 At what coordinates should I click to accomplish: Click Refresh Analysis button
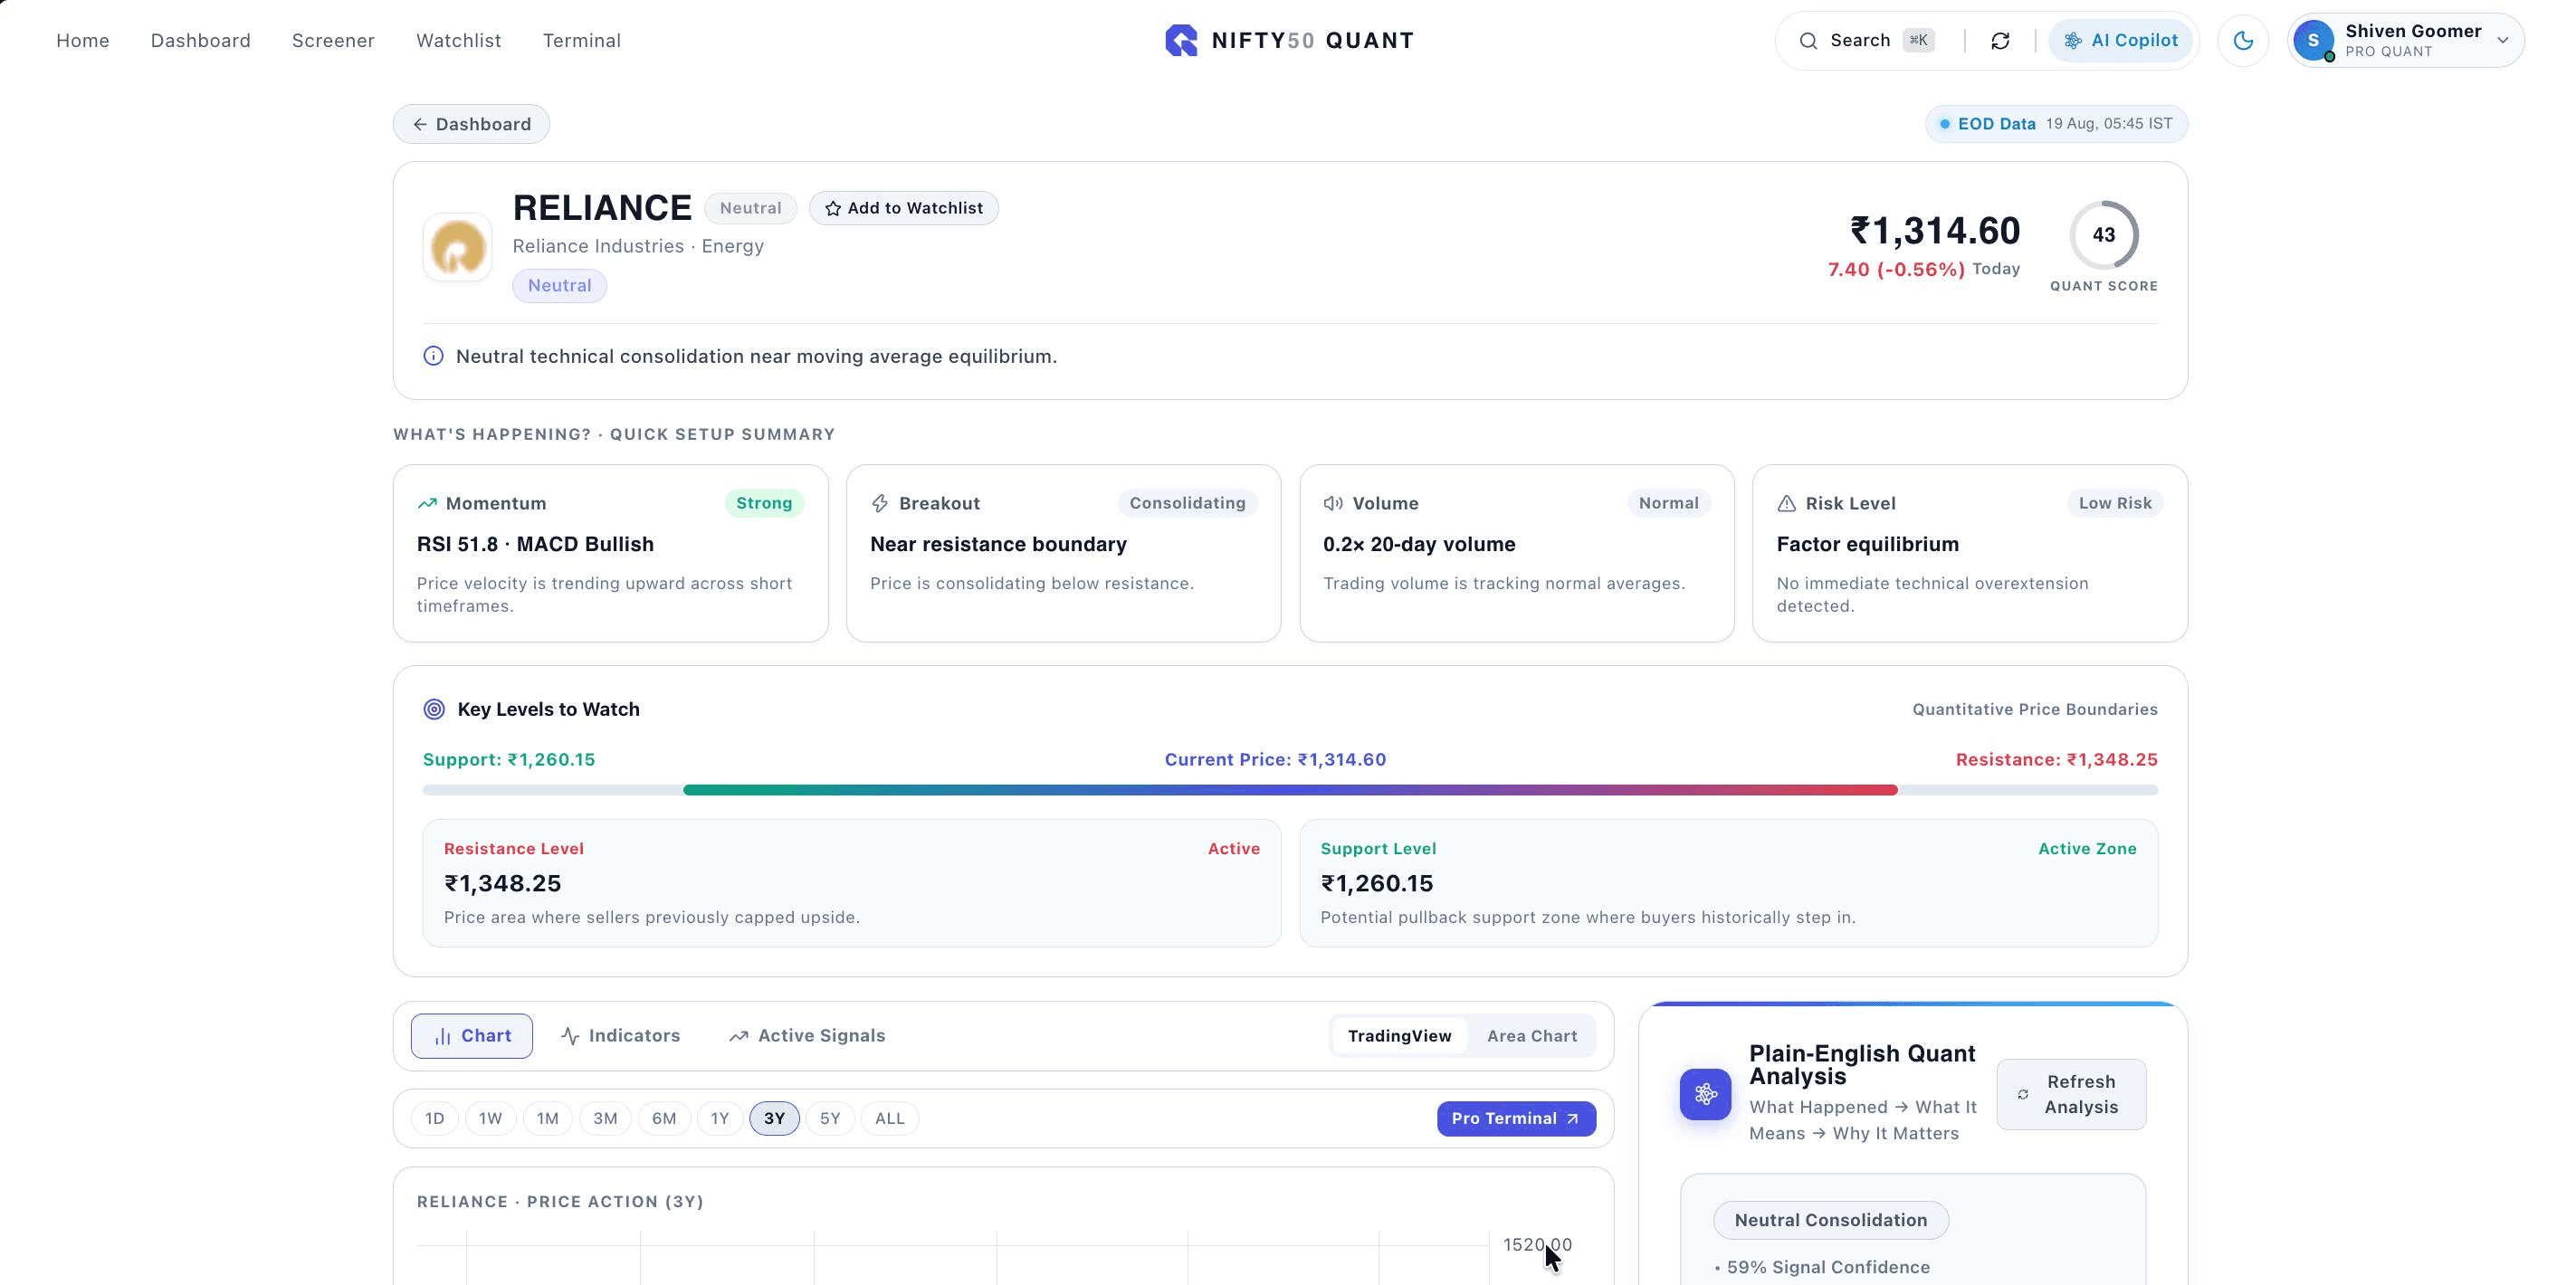tap(2071, 1094)
